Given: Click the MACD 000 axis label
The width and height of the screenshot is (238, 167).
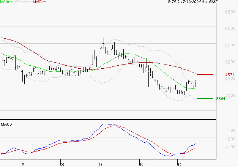Looking at the screenshot, I should (x=232, y=139).
